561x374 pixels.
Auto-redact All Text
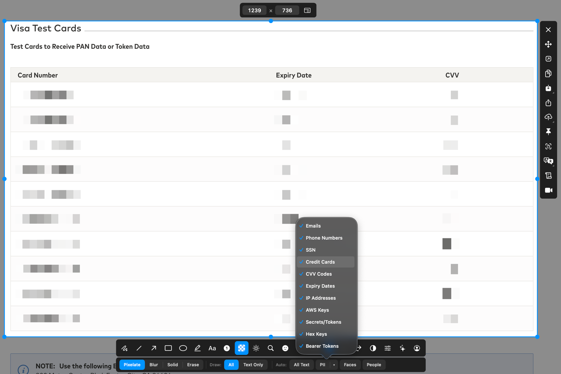[302, 365]
